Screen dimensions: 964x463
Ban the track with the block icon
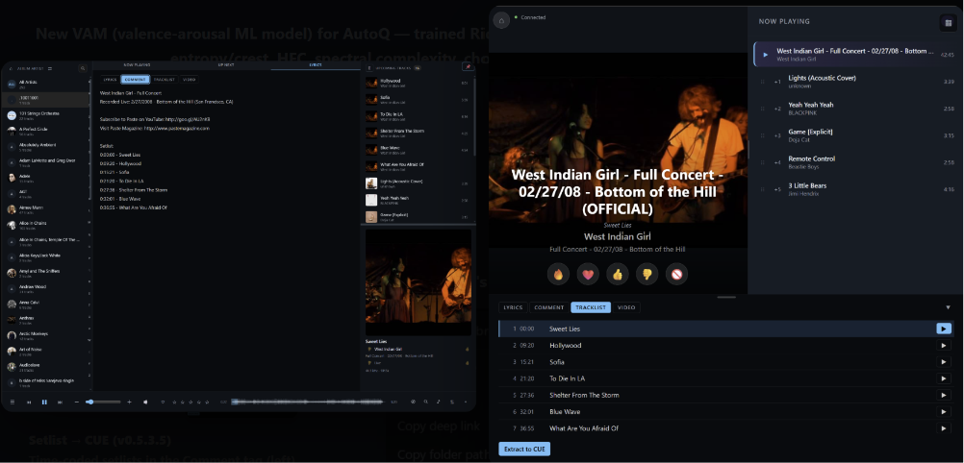[x=676, y=275]
